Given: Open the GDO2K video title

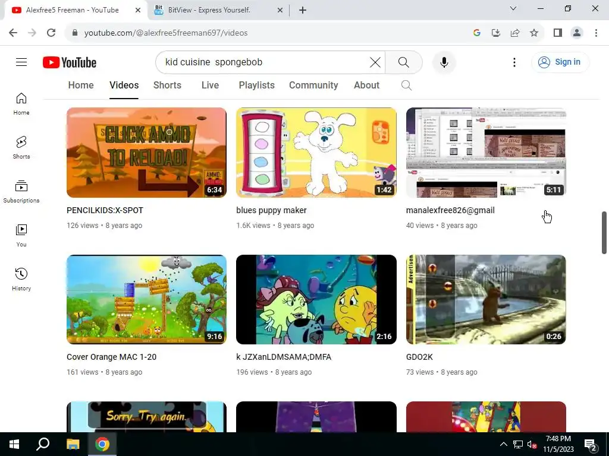Looking at the screenshot, I should 419,357.
